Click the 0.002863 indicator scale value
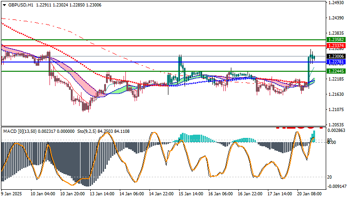The height and width of the screenshot is (199, 347). pos(336,131)
